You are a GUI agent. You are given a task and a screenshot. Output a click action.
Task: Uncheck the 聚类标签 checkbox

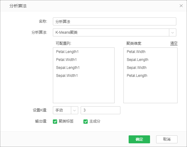coord(55,122)
